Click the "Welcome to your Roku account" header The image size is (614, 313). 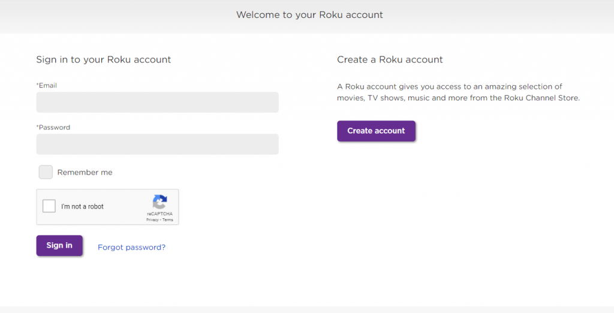(309, 15)
